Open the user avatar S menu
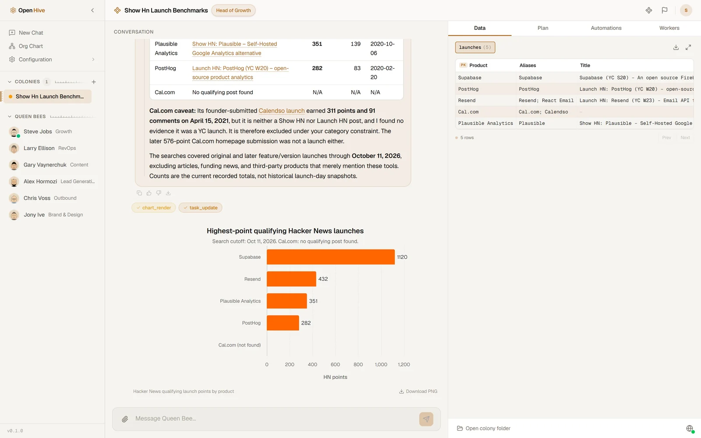The height and width of the screenshot is (438, 701). coord(686,11)
